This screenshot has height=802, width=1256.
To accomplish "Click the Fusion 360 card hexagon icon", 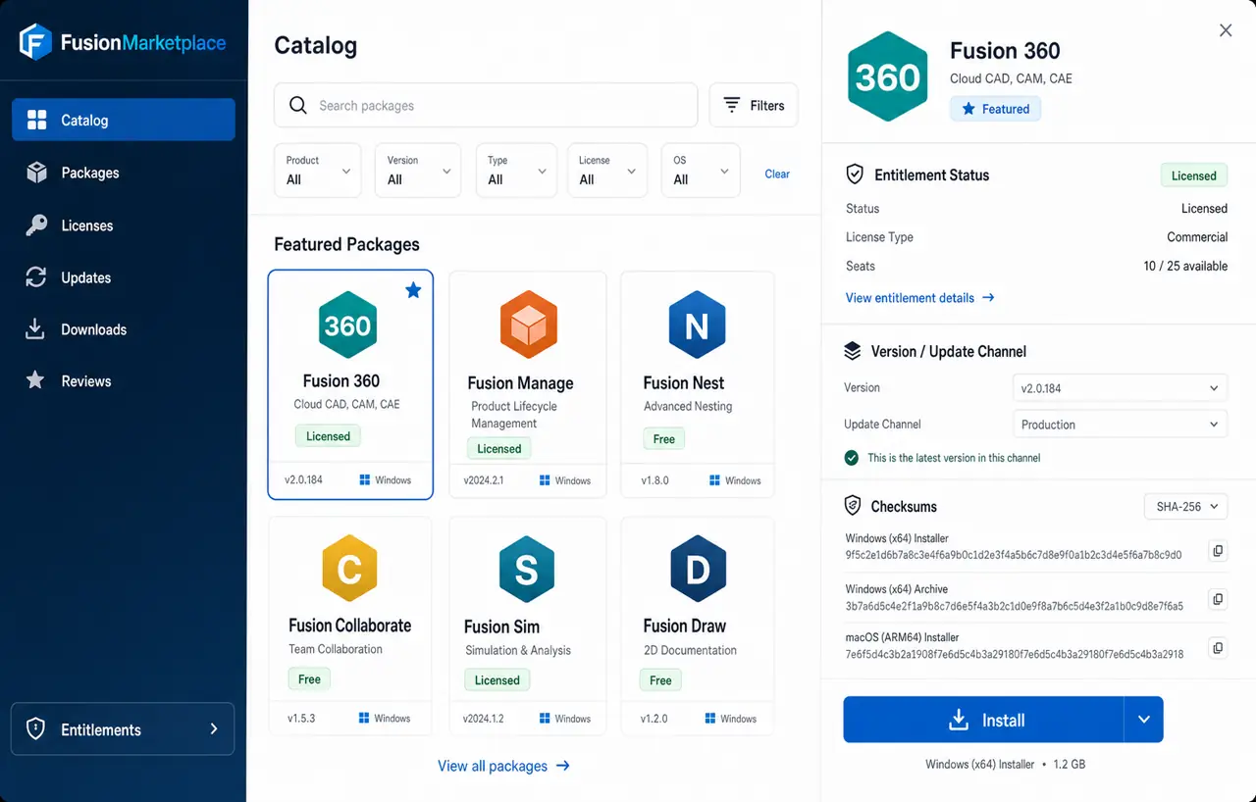I will pyautogui.click(x=348, y=325).
